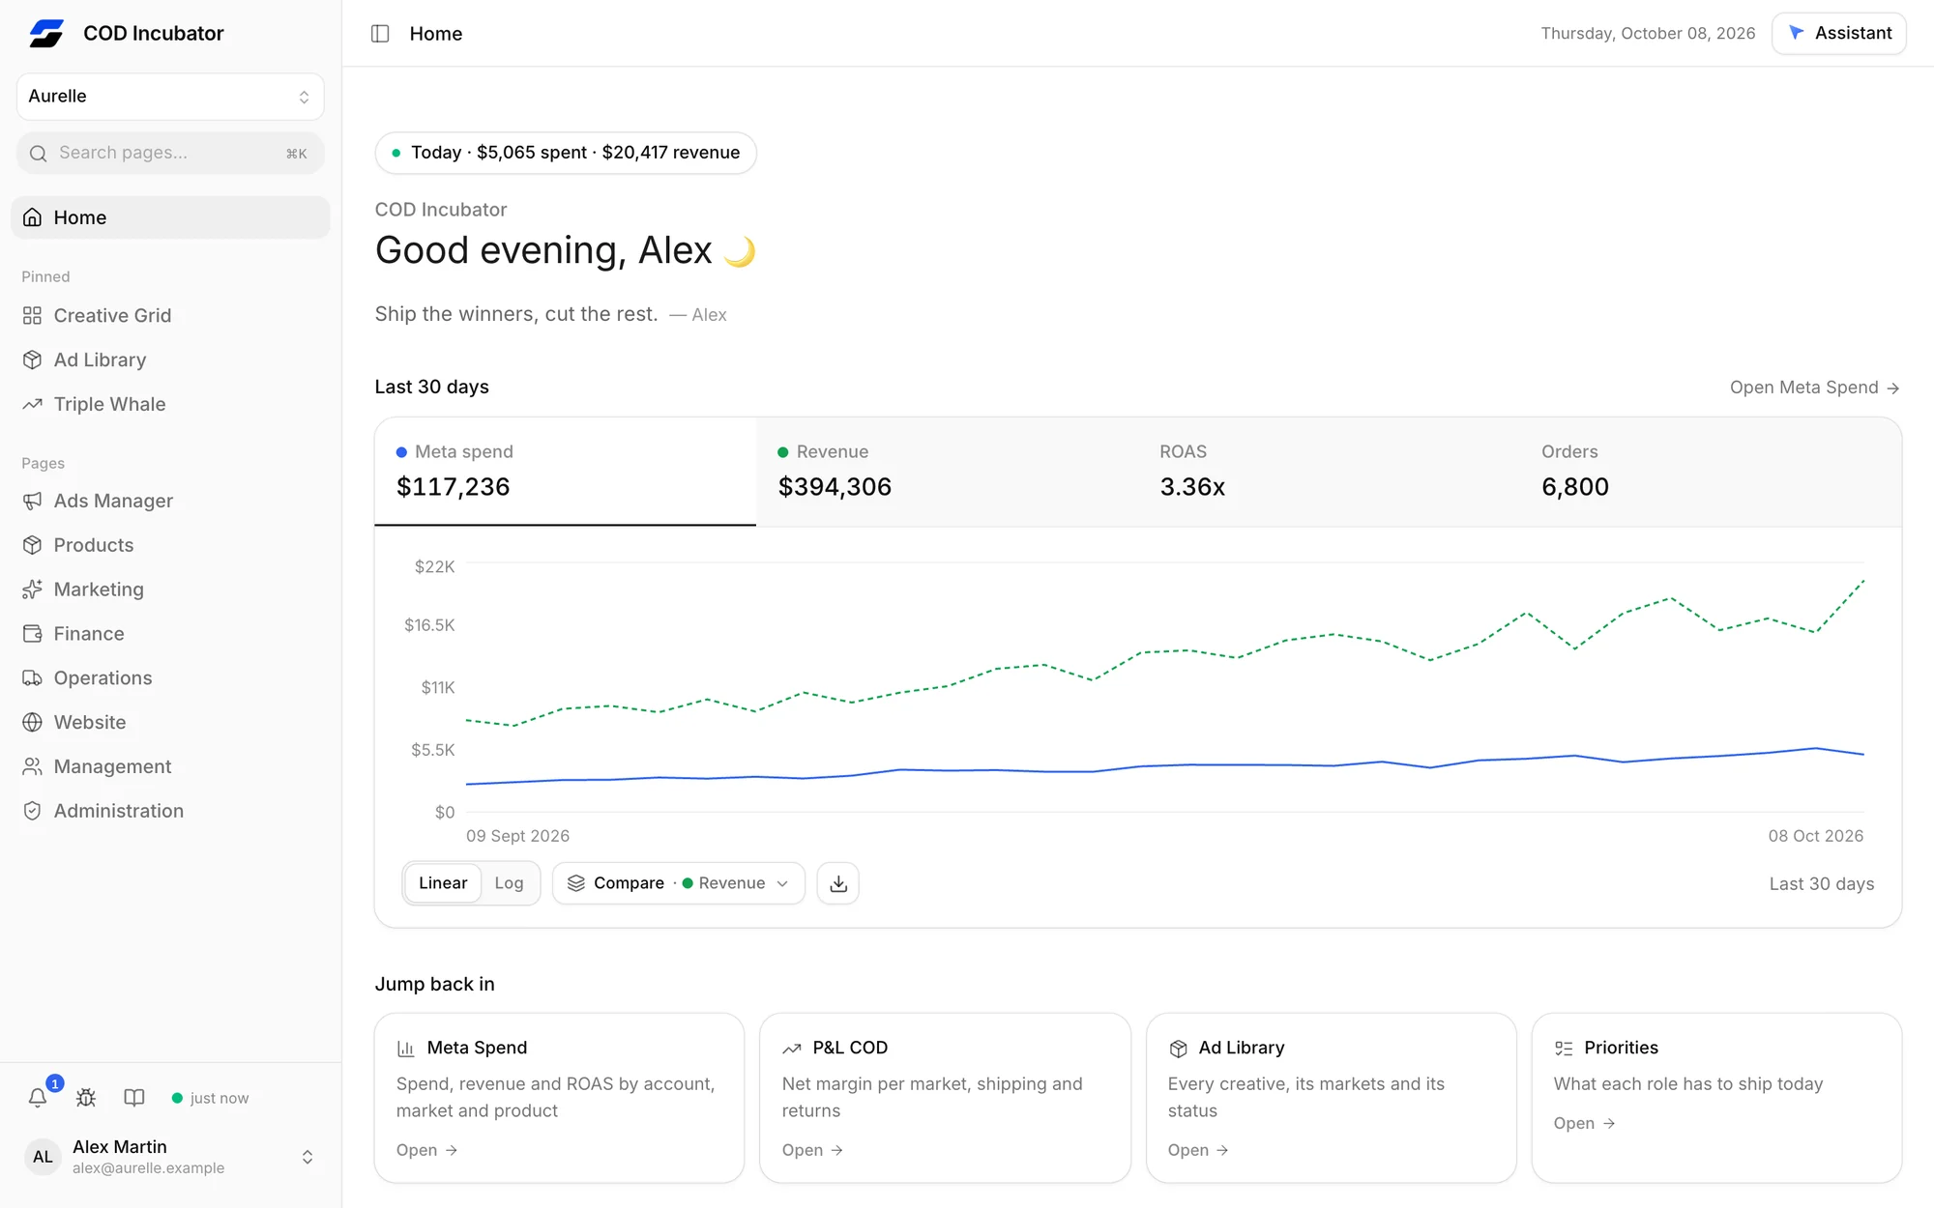1934x1208 pixels.
Task: Click the Meta Spend bar chart card icon
Action: (x=406, y=1049)
